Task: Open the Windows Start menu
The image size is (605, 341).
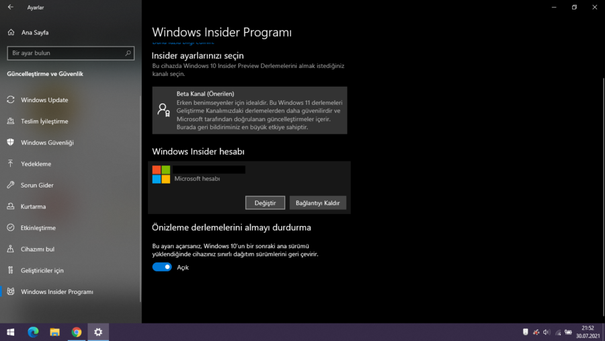Action: pyautogui.click(x=11, y=332)
